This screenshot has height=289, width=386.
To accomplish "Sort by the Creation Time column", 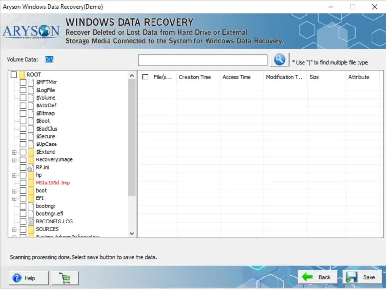I will (198, 77).
